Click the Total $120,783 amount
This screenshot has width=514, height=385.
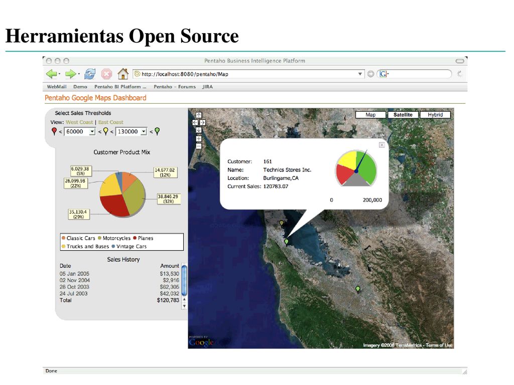pos(168,300)
